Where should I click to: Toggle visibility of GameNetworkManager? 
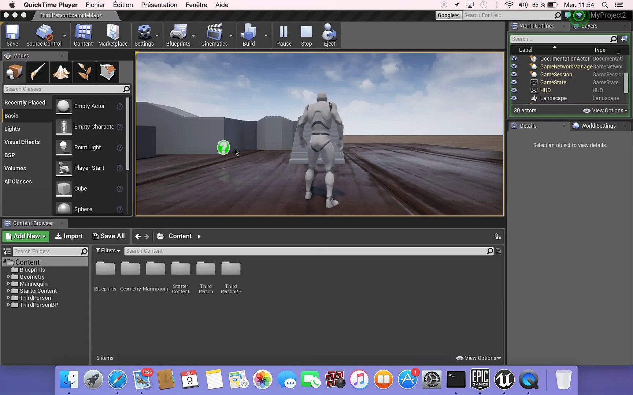[514, 67]
